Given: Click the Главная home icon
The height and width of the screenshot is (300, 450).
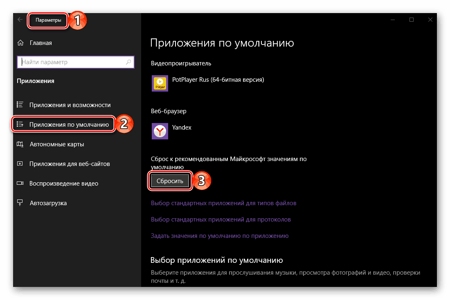Looking at the screenshot, I should point(19,43).
